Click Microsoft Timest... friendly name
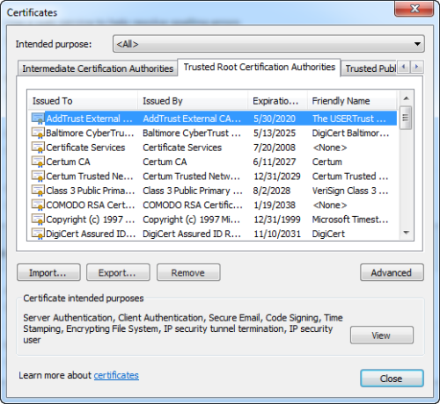The image size is (440, 404). point(350,220)
